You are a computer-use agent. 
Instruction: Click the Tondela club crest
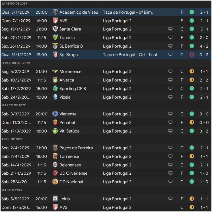(55, 38)
